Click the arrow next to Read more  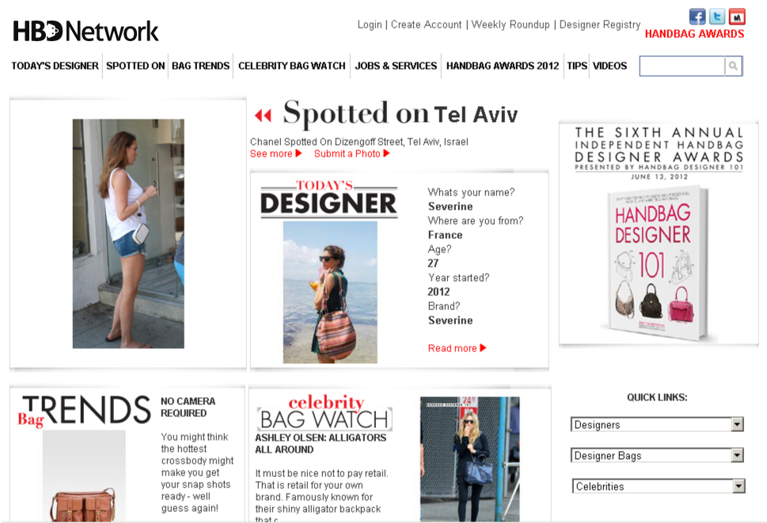[x=484, y=348]
